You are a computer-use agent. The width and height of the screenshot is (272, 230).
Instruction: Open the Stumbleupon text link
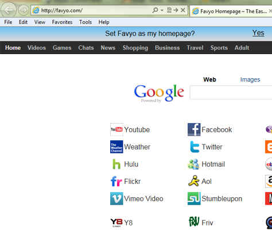[222, 199]
